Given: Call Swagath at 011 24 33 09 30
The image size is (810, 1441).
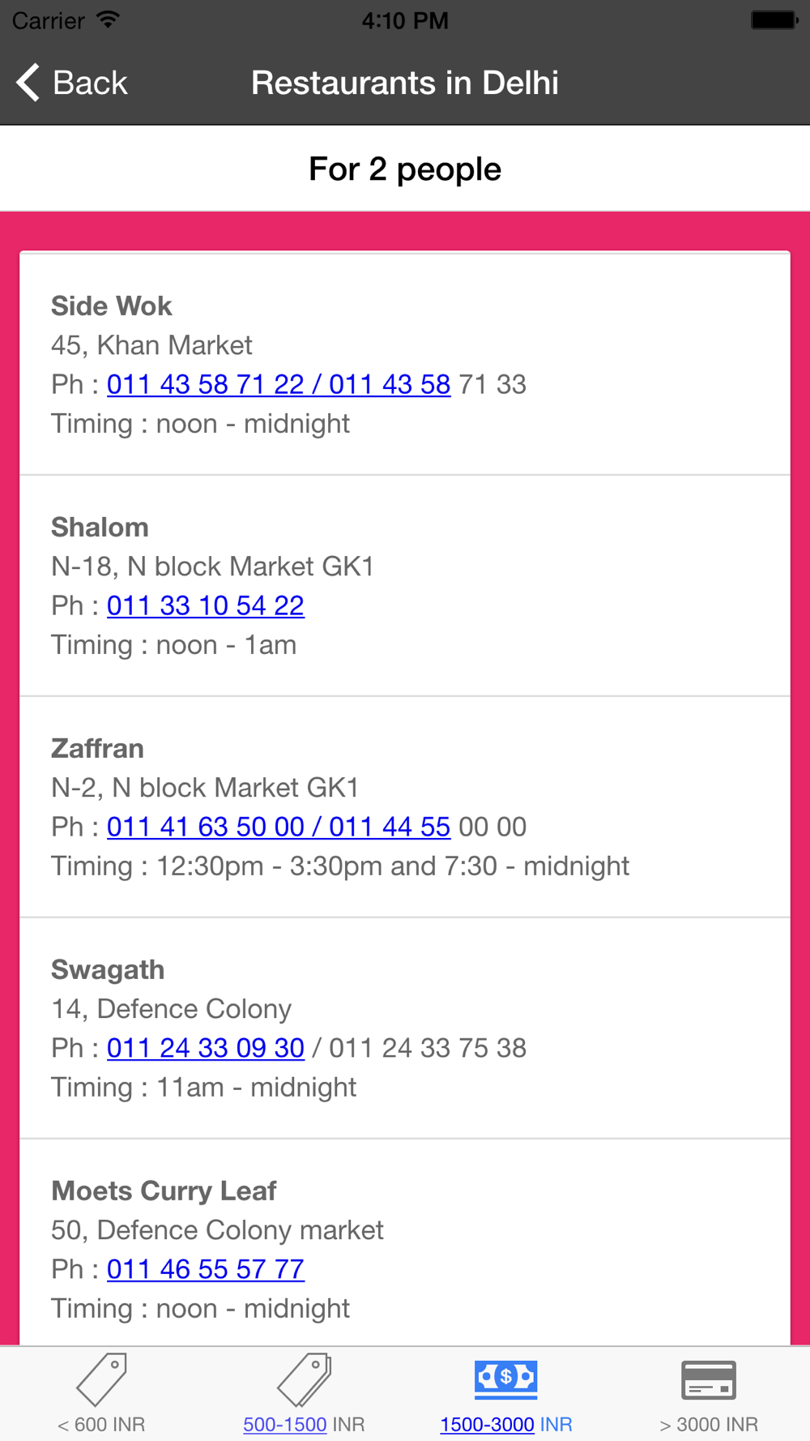Looking at the screenshot, I should [206, 1048].
